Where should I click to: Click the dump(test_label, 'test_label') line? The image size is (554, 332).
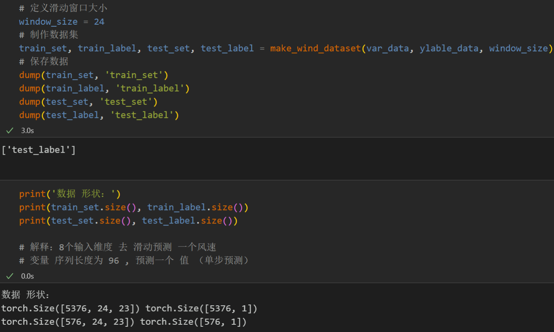click(99, 115)
